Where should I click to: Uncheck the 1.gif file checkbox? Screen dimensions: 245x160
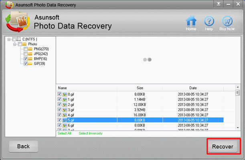(59, 99)
